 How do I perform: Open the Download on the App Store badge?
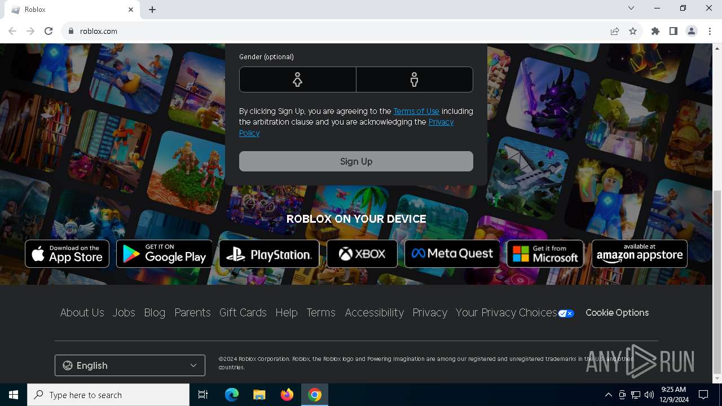pos(67,254)
